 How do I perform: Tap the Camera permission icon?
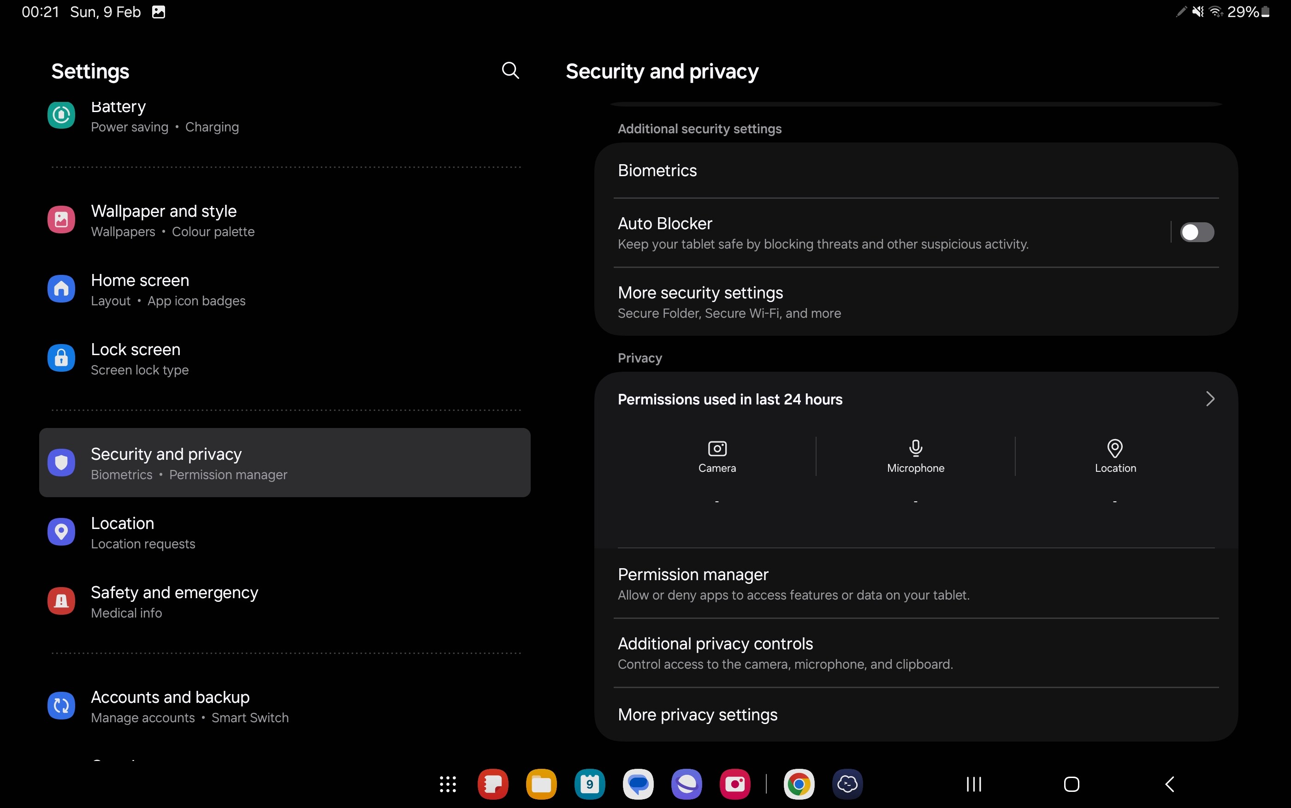point(717,448)
